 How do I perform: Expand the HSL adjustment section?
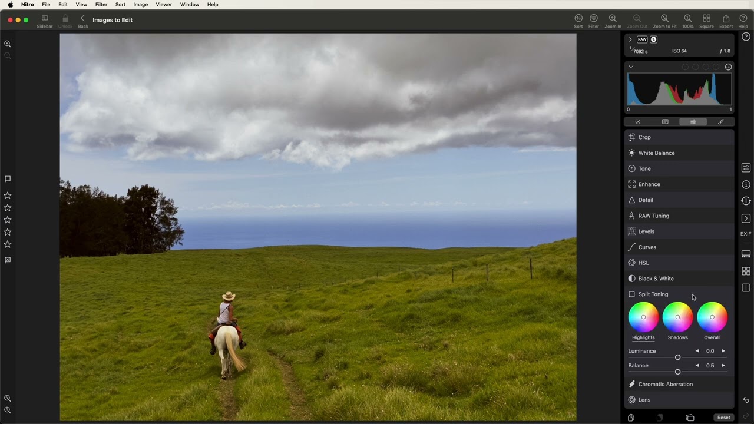(x=679, y=263)
